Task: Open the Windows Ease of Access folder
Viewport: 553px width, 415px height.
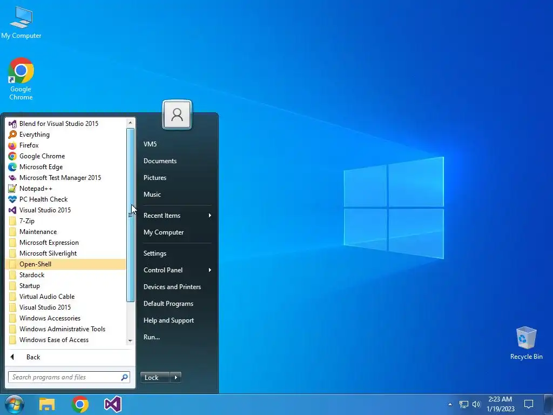Action: (65, 340)
